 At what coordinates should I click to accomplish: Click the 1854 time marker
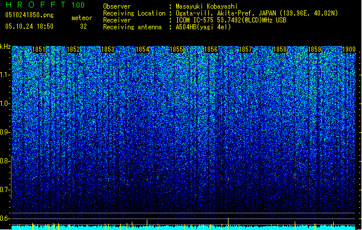(143, 49)
